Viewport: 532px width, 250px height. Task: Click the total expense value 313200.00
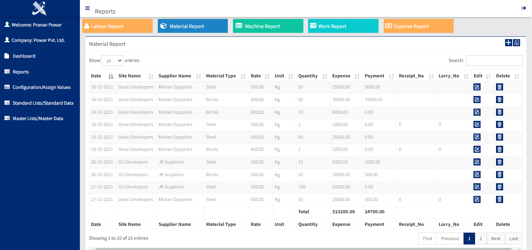(343, 212)
